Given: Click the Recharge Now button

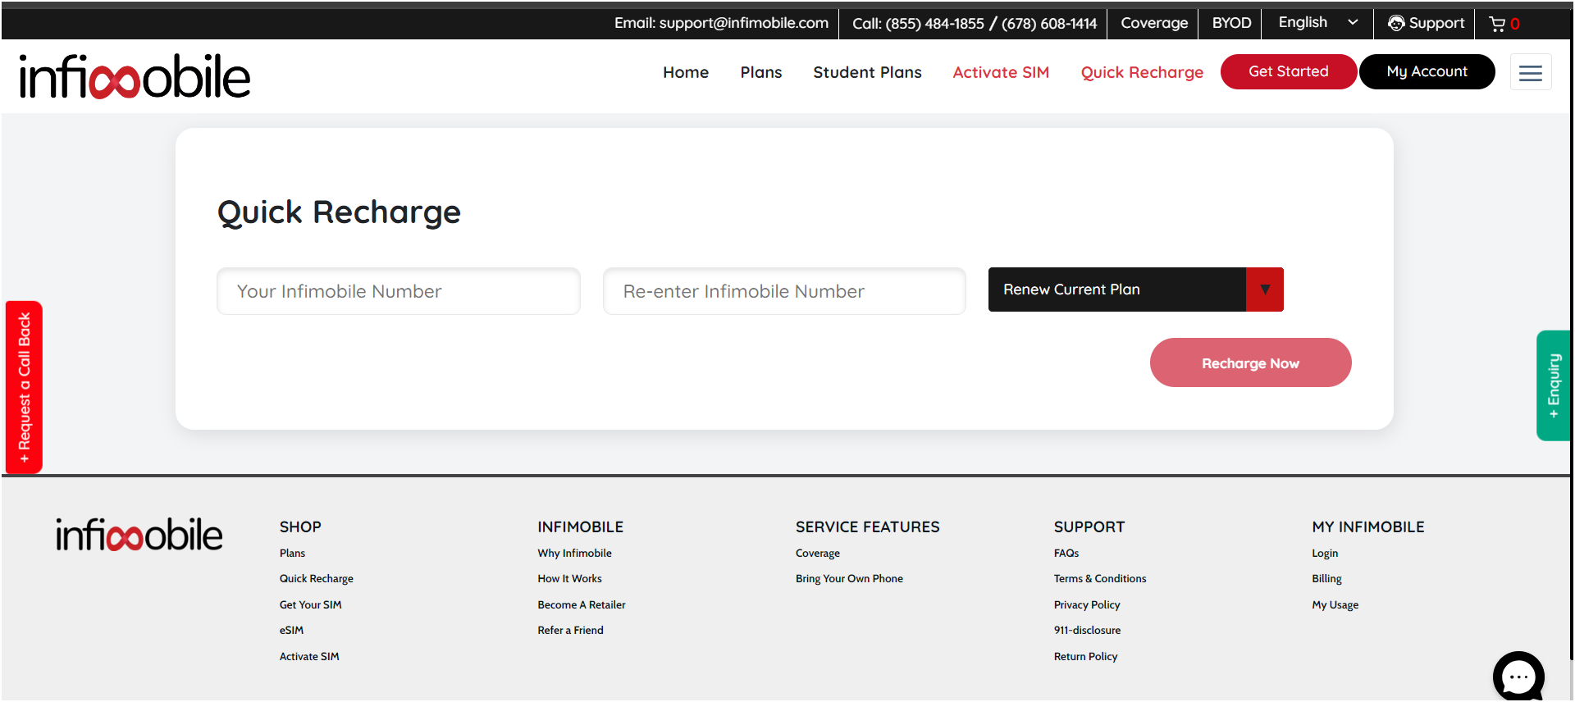Looking at the screenshot, I should click(x=1250, y=362).
